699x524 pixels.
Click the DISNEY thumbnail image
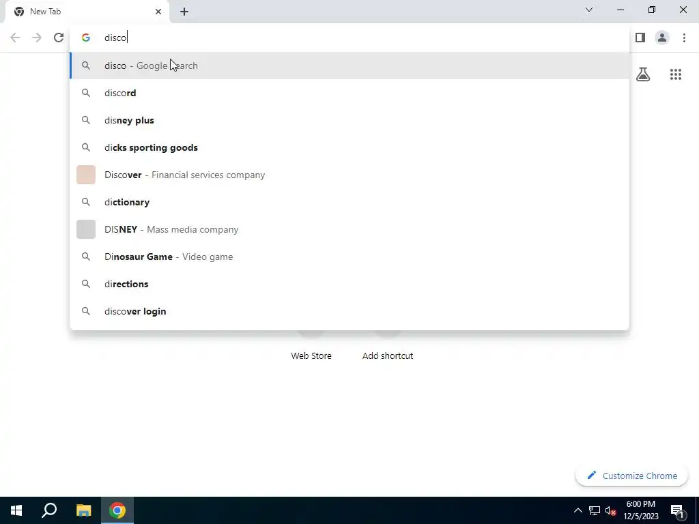pos(86,229)
